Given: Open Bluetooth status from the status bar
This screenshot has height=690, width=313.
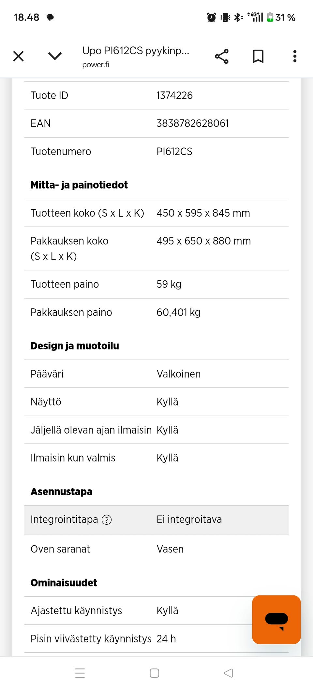Looking at the screenshot, I should point(238,17).
